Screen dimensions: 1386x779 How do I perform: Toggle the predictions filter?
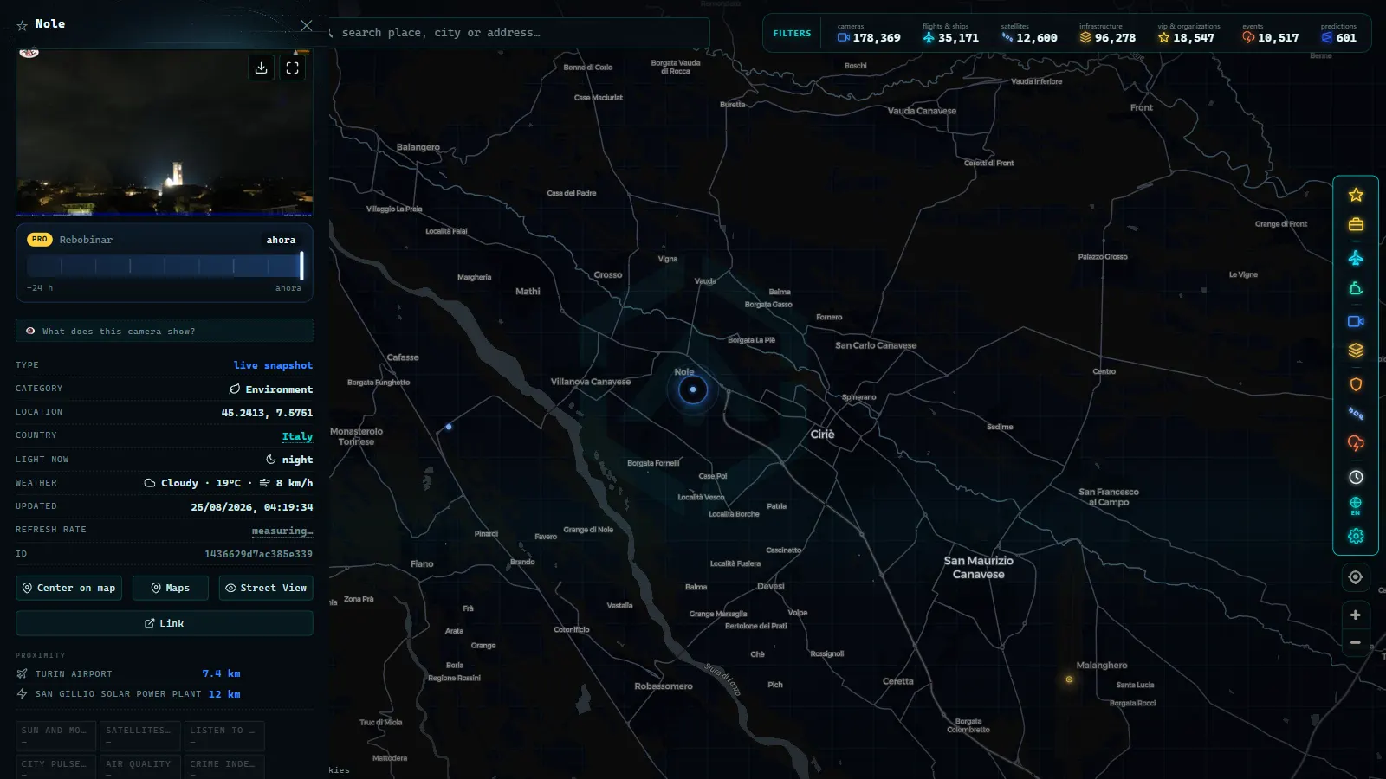click(1338, 34)
